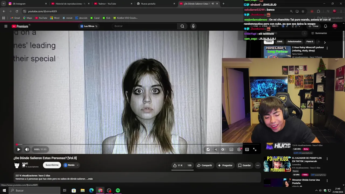Open the Maps bookmark
Viewport: 345px width, 194px height.
[27, 18]
